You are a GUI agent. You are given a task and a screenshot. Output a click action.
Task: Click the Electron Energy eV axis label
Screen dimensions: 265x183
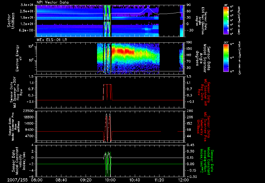19,58
